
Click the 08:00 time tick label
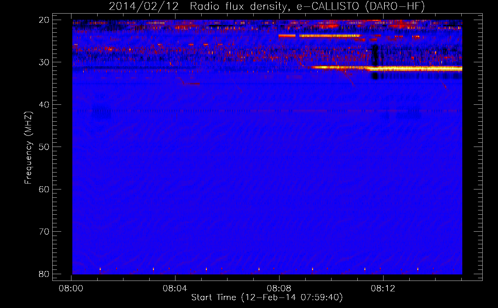click(x=71, y=288)
